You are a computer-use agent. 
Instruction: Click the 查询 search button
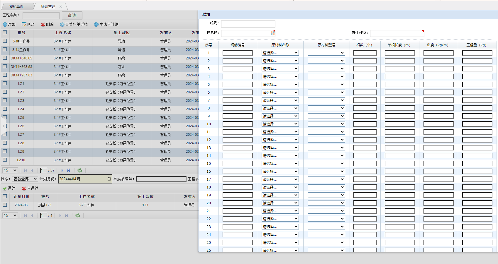point(72,15)
